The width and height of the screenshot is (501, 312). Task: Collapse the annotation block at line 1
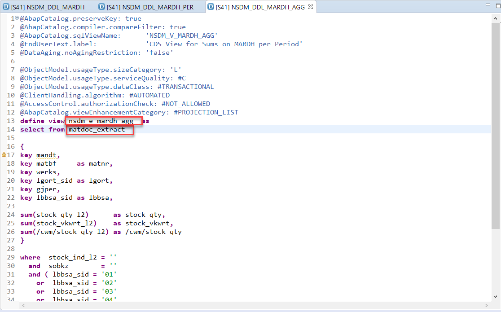(x=17, y=19)
